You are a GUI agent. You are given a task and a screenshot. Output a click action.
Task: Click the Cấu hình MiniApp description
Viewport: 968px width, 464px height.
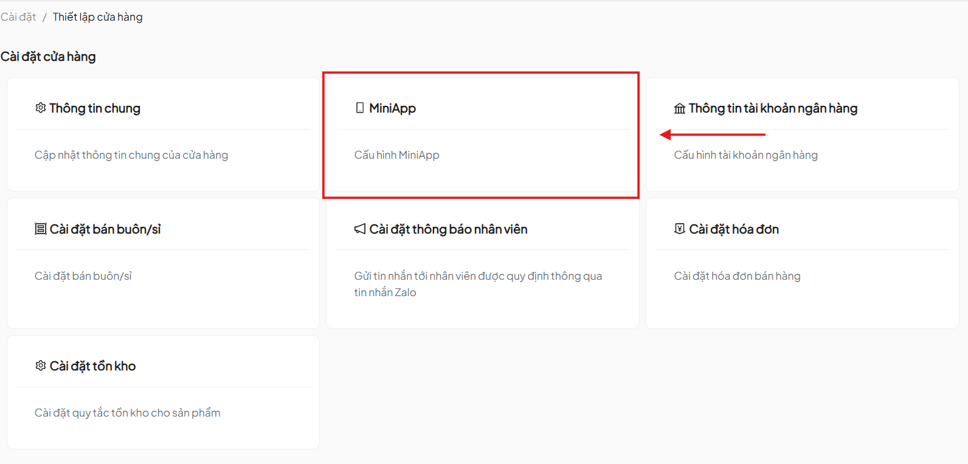tap(396, 155)
